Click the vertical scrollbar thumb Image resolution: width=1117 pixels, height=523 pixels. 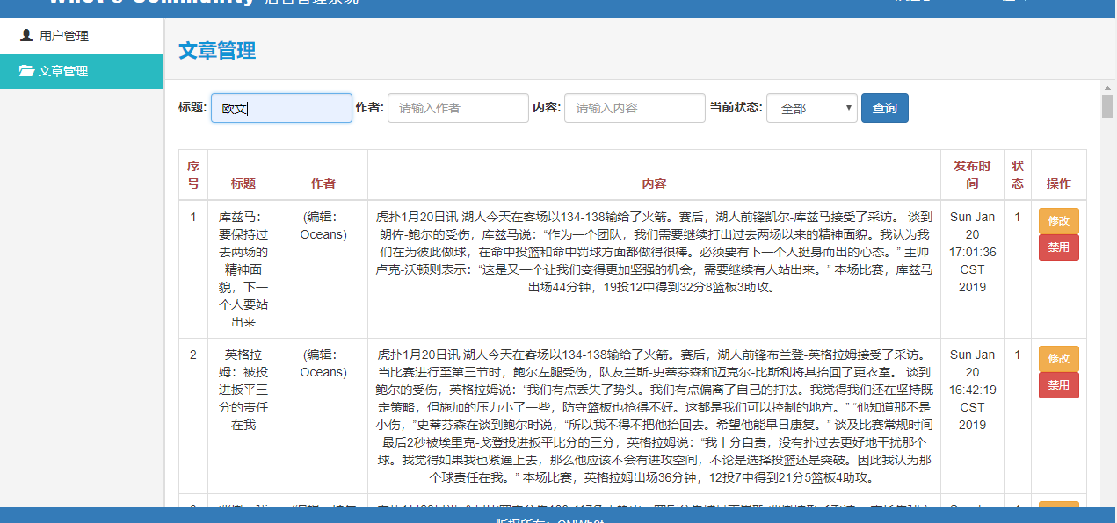point(1108,106)
